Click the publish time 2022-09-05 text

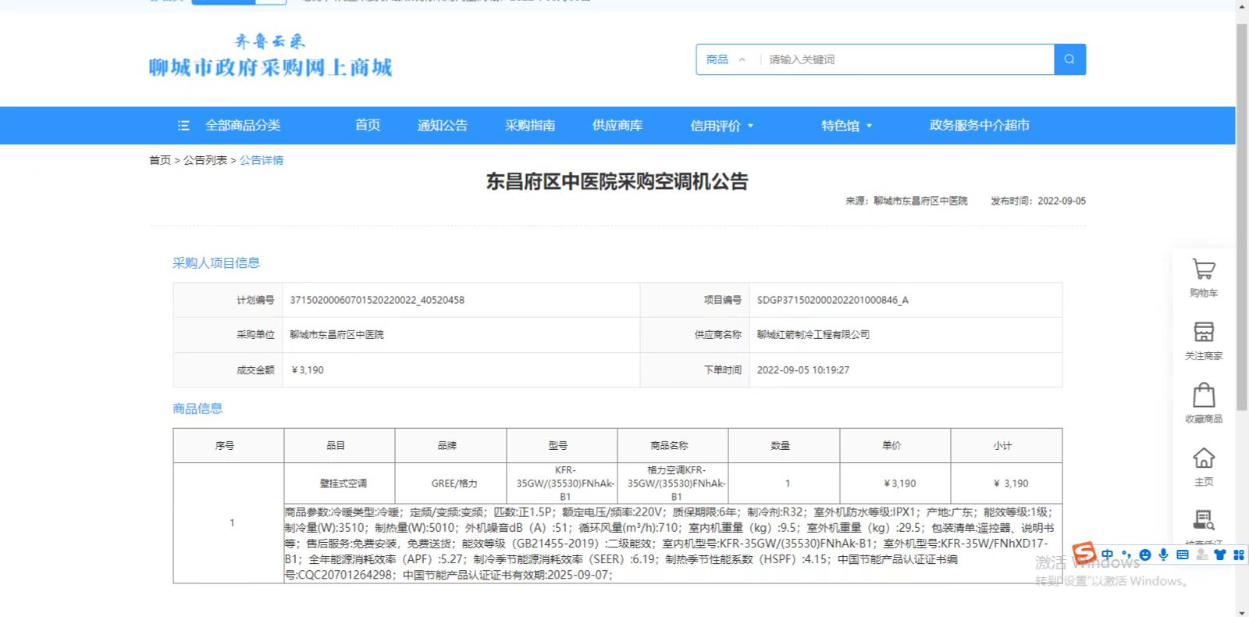click(x=1038, y=201)
